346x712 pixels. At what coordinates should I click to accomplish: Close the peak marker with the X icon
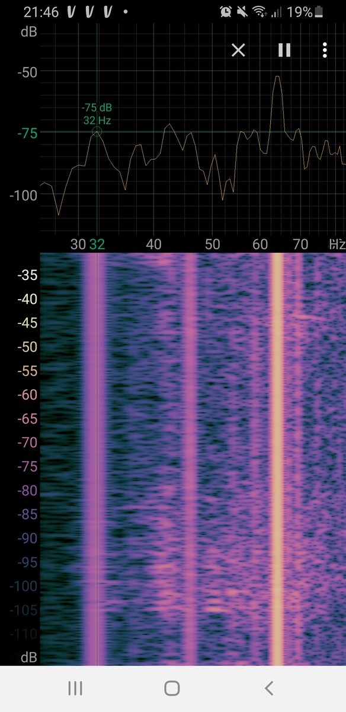pyautogui.click(x=238, y=50)
